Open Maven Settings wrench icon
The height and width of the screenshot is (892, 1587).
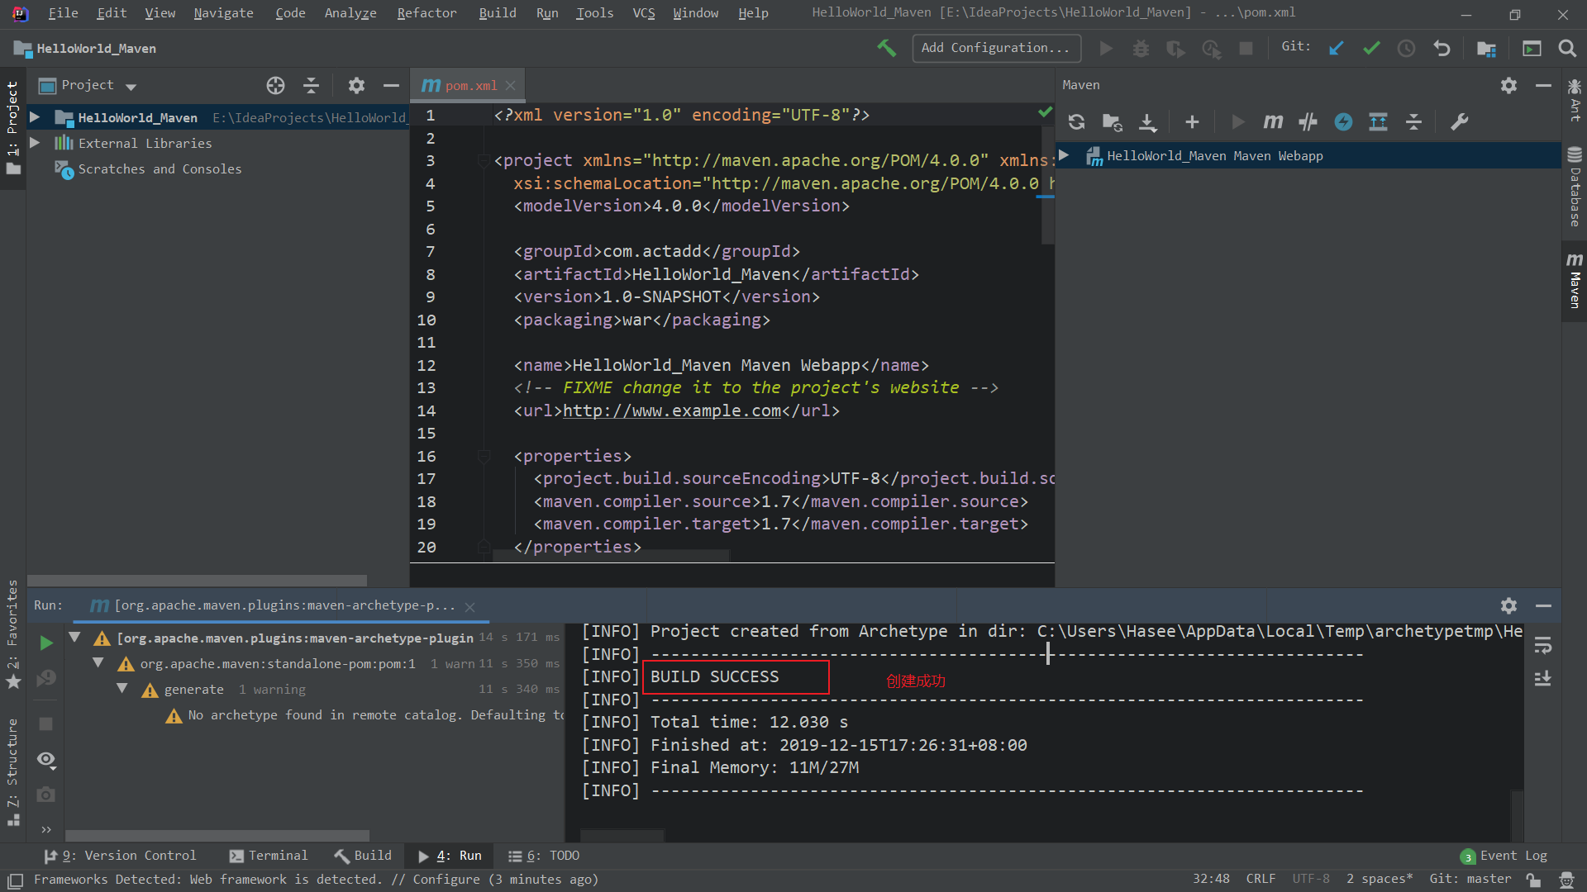[x=1460, y=122]
